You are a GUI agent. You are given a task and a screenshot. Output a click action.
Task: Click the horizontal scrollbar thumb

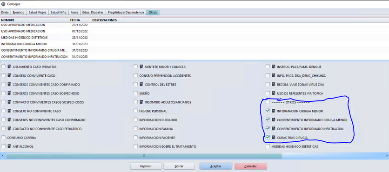(144, 156)
